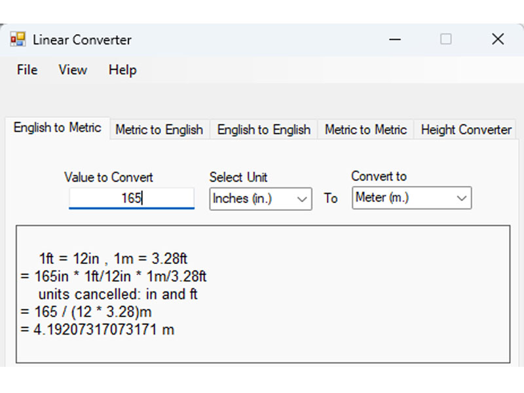524x393 pixels.
Task: Switch to the Metric to English tab
Action: 159,130
